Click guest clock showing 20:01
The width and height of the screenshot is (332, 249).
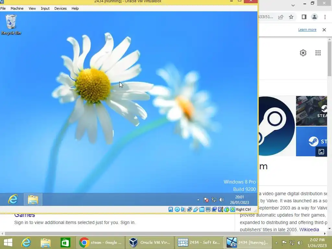pos(240,200)
